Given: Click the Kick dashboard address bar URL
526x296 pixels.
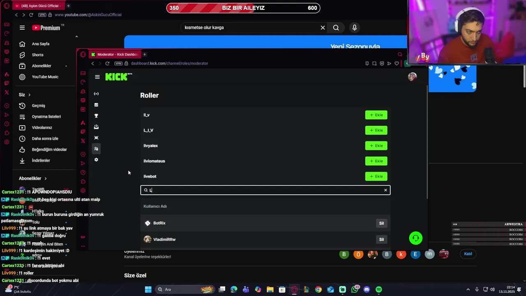Looking at the screenshot, I should pos(169,63).
